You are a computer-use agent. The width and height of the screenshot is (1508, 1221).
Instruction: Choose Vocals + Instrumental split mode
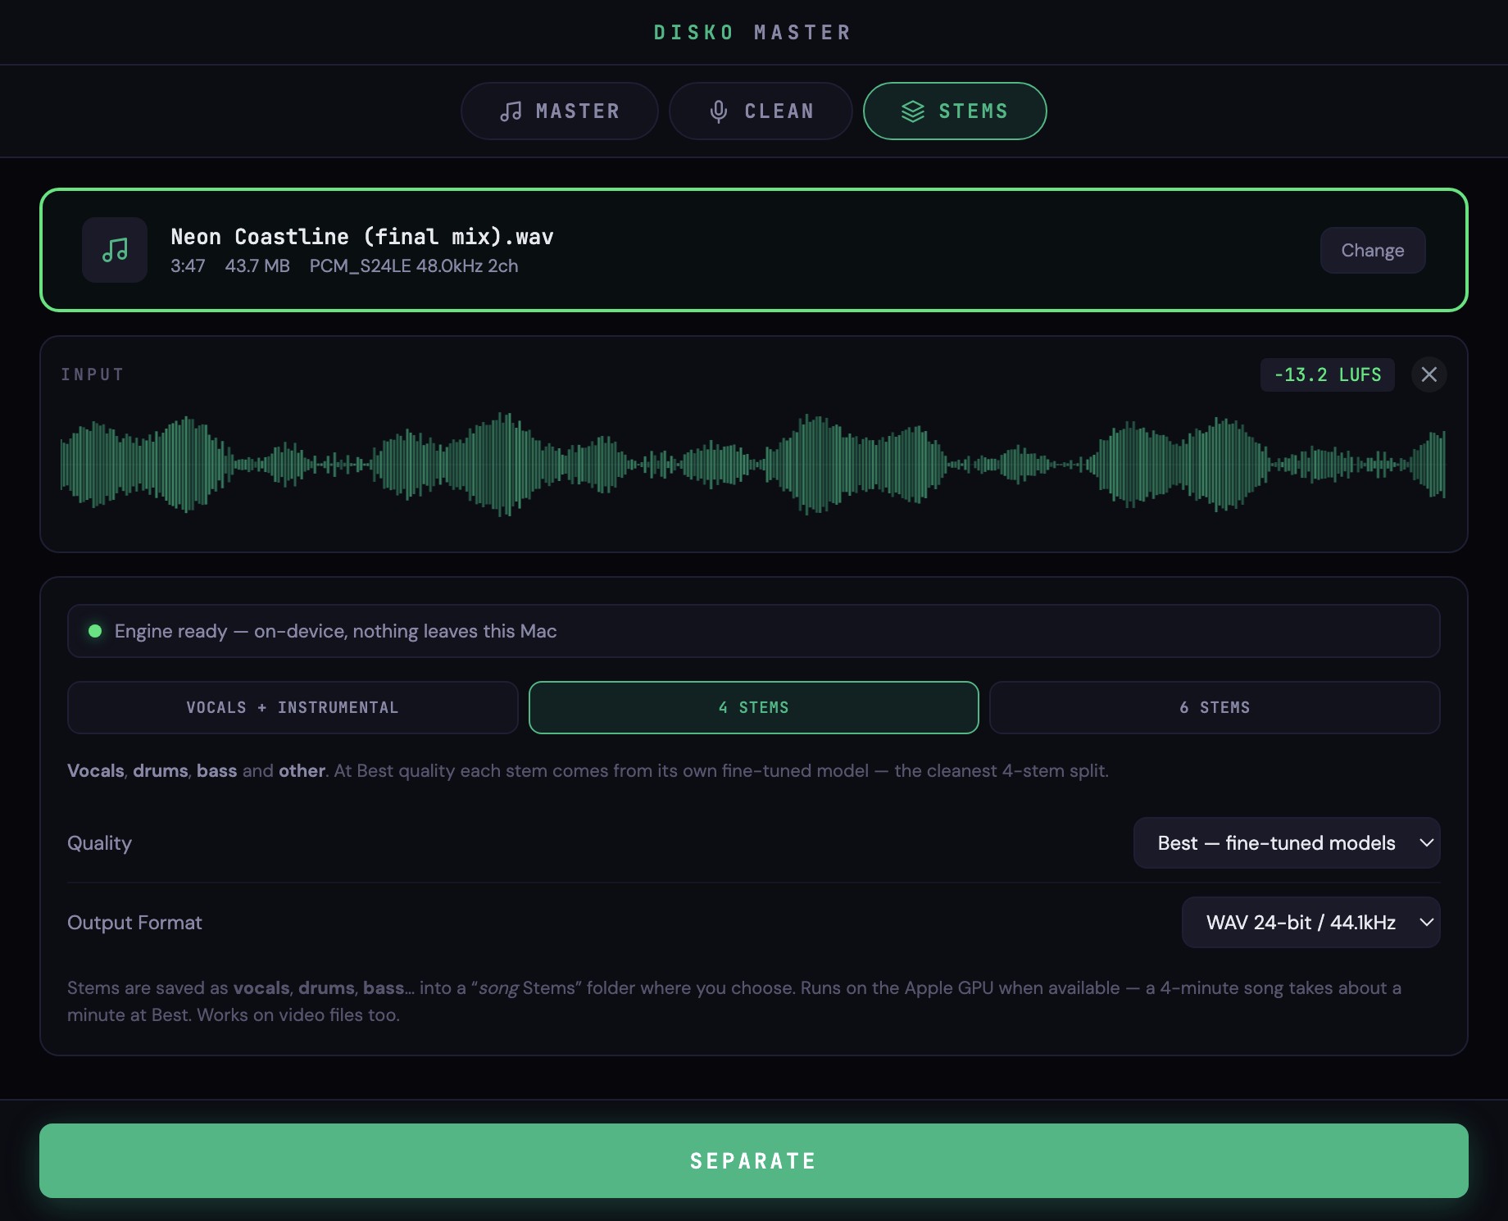pos(293,707)
